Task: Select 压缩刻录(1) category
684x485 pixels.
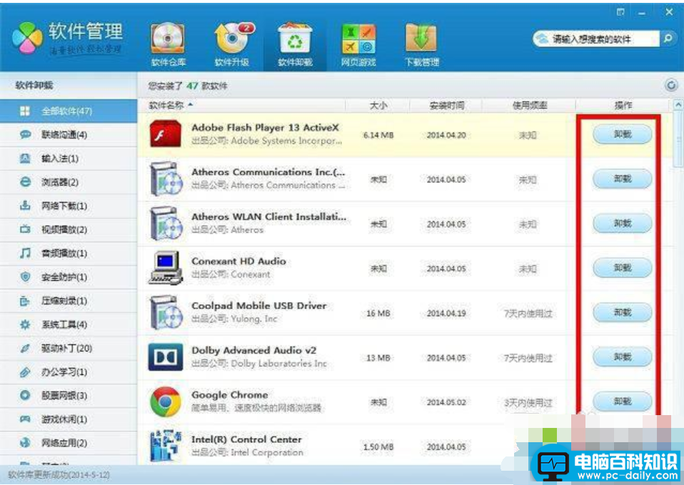Action: 69,301
